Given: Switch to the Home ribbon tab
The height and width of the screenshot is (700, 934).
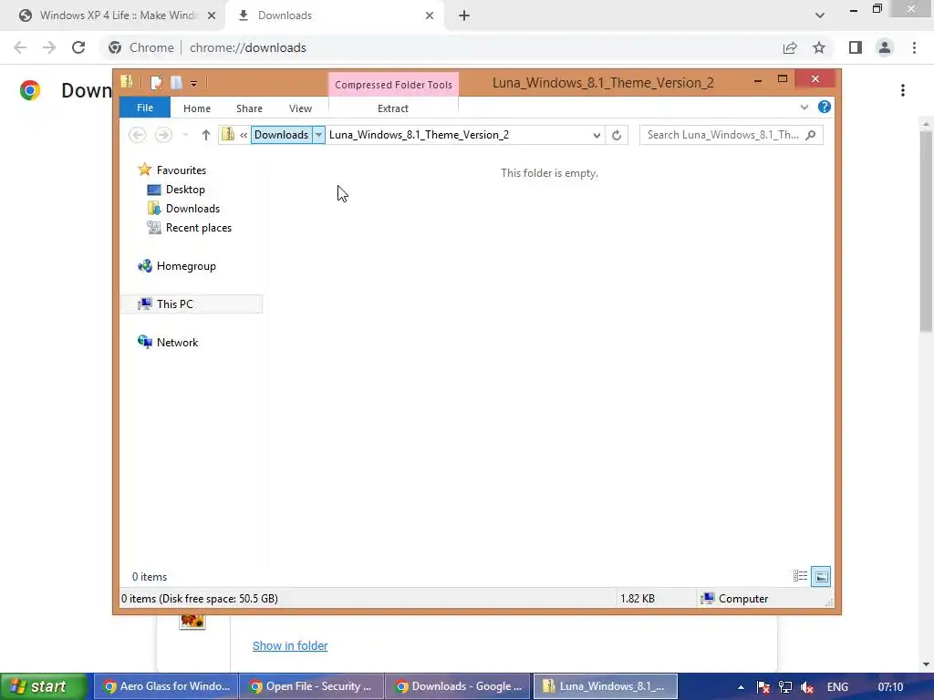Looking at the screenshot, I should coord(197,108).
